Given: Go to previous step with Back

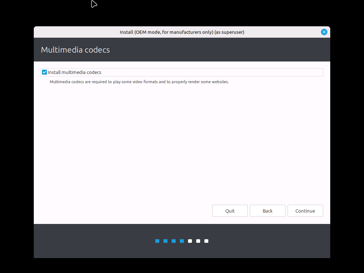Looking at the screenshot, I should (x=267, y=211).
